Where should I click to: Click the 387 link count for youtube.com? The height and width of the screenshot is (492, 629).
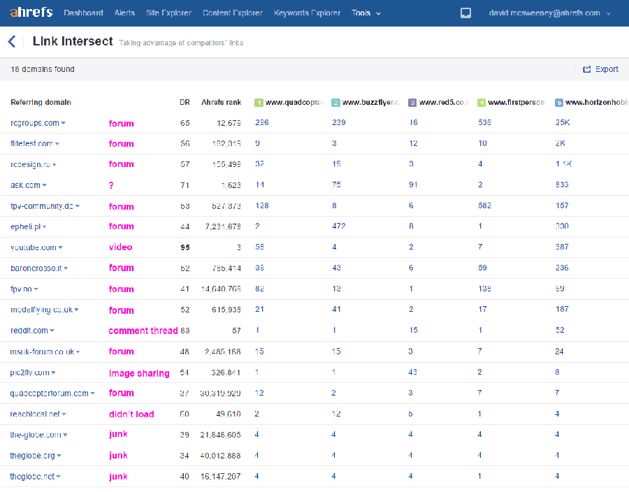(562, 247)
